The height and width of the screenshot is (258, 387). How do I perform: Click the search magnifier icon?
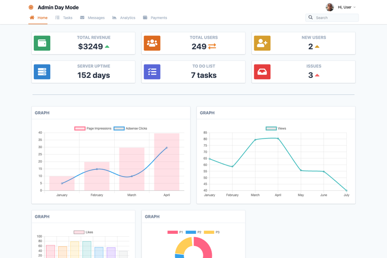coord(311,17)
